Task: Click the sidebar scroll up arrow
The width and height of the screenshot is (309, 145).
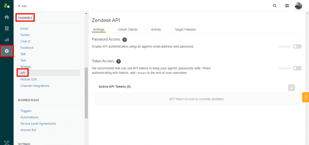Action: pos(86,13)
